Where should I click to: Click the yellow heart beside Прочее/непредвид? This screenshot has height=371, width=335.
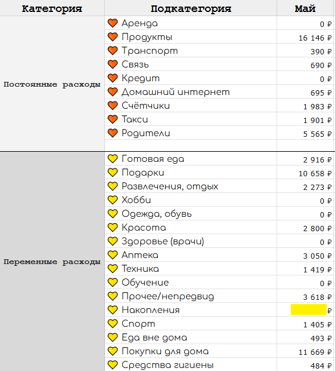[x=113, y=296]
